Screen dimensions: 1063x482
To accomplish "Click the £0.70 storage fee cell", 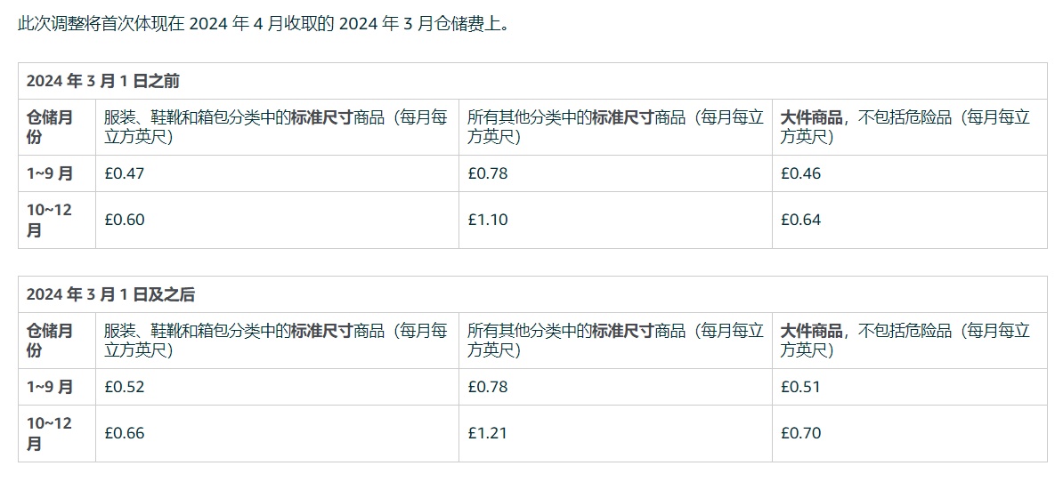I will (x=801, y=433).
